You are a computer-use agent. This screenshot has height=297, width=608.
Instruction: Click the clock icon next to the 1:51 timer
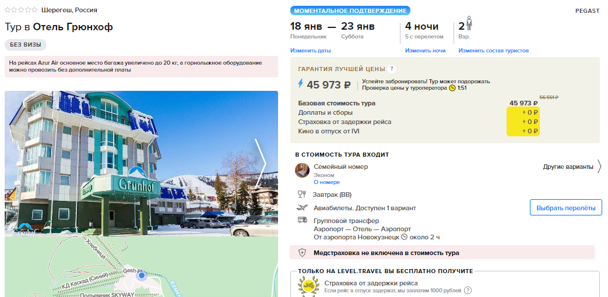(x=452, y=88)
